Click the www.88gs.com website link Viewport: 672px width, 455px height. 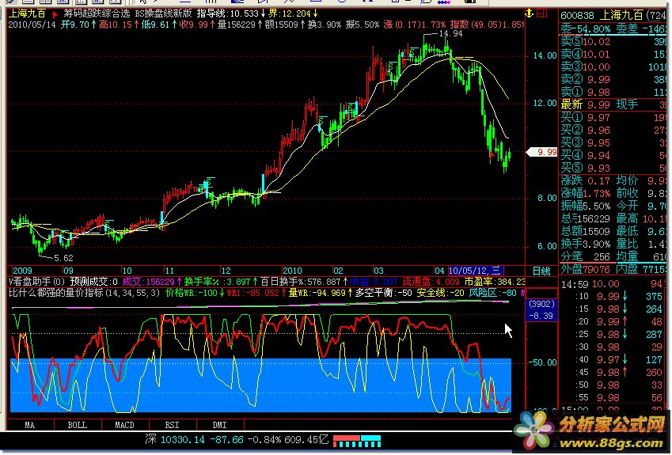tap(608, 445)
